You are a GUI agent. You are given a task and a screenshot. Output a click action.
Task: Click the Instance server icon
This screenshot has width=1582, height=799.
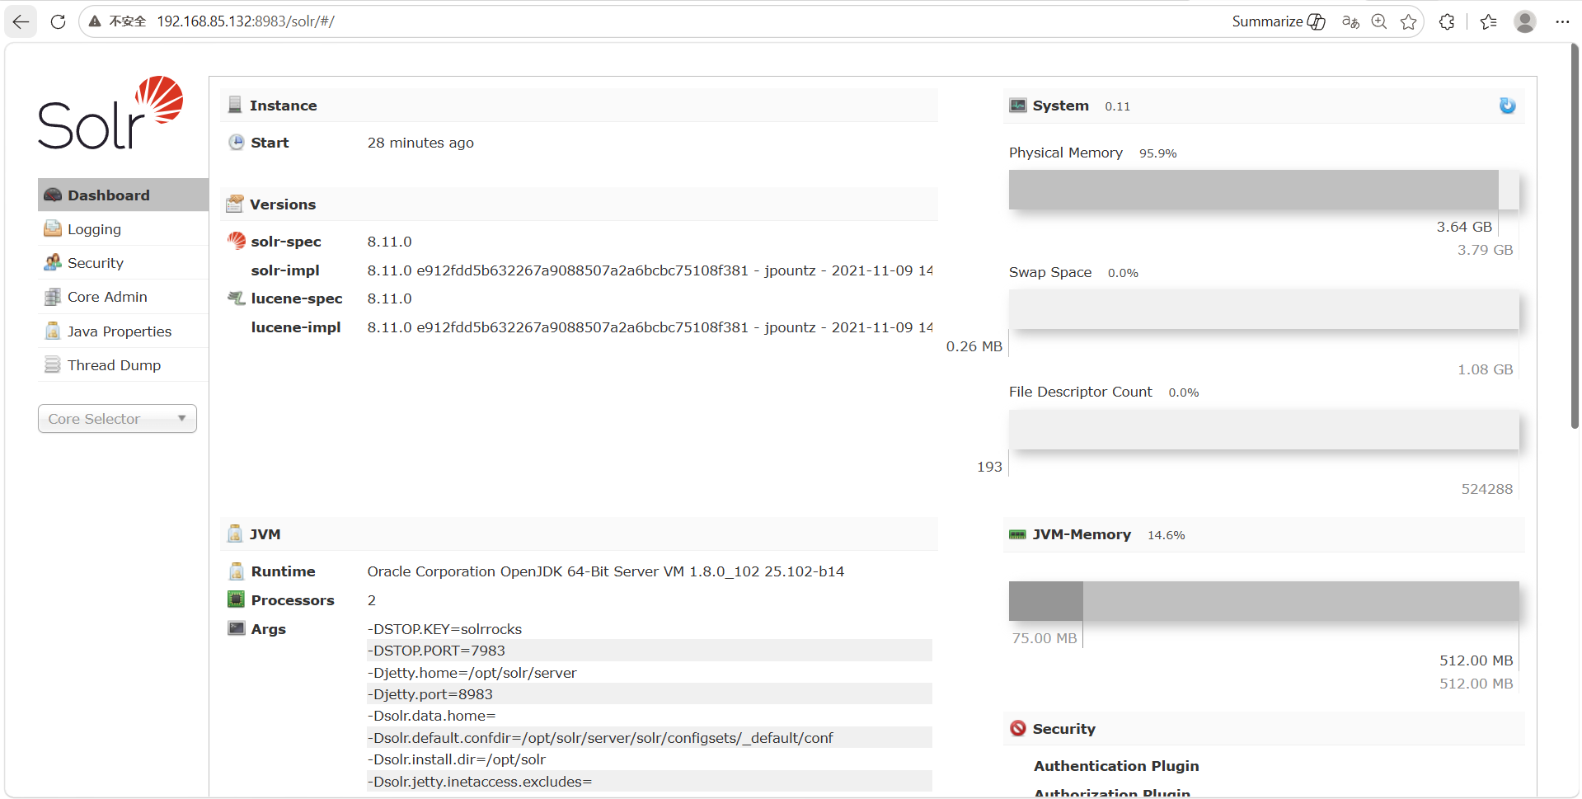tap(235, 106)
